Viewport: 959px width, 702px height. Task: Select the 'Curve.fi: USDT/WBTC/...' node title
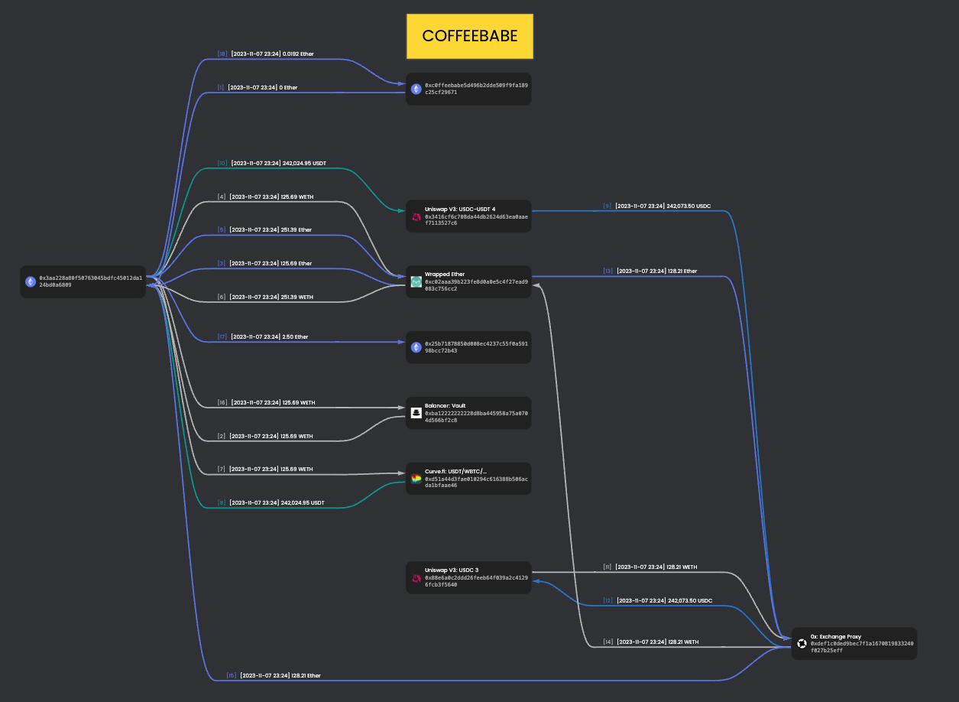456,471
